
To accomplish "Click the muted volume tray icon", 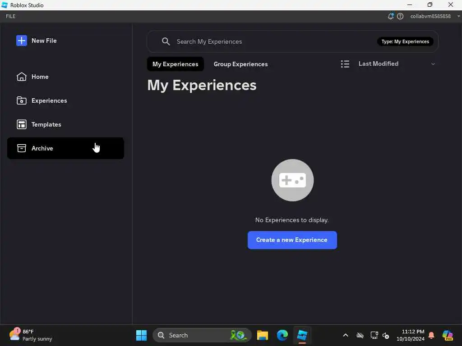I will tap(386, 335).
